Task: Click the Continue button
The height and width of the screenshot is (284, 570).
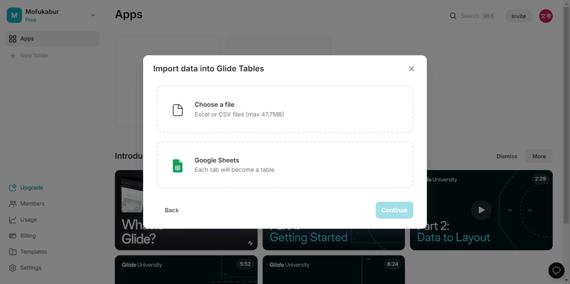Action: click(x=394, y=210)
